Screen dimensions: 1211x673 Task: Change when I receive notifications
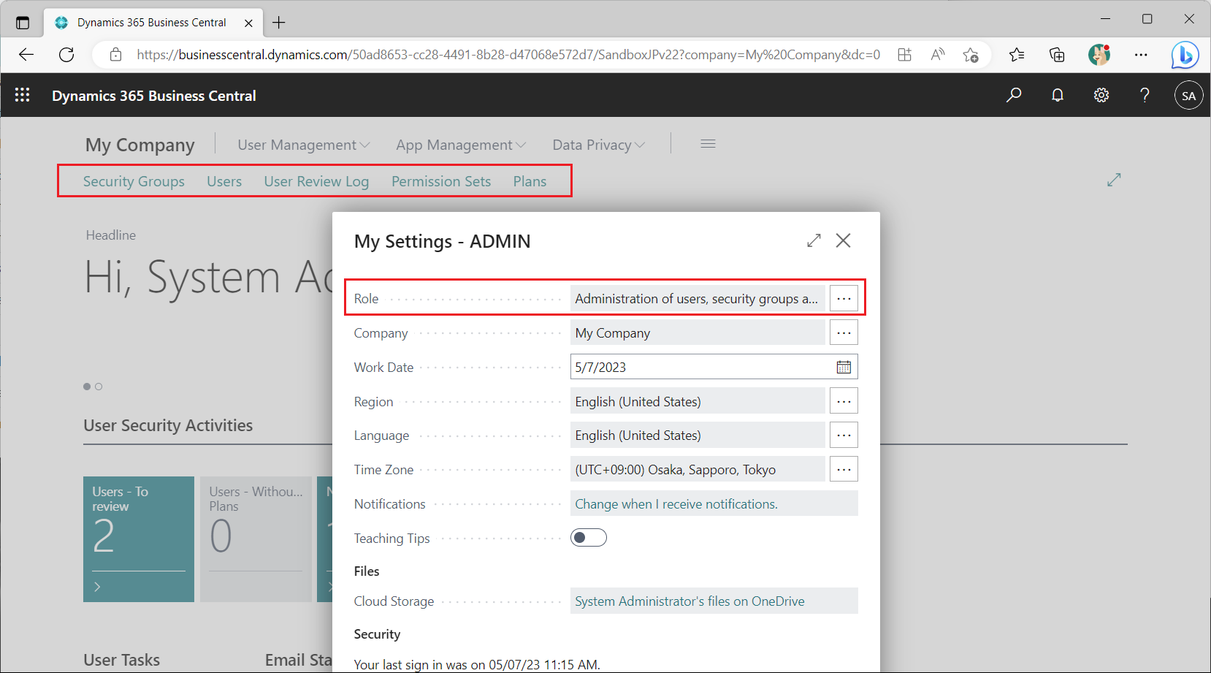676,503
